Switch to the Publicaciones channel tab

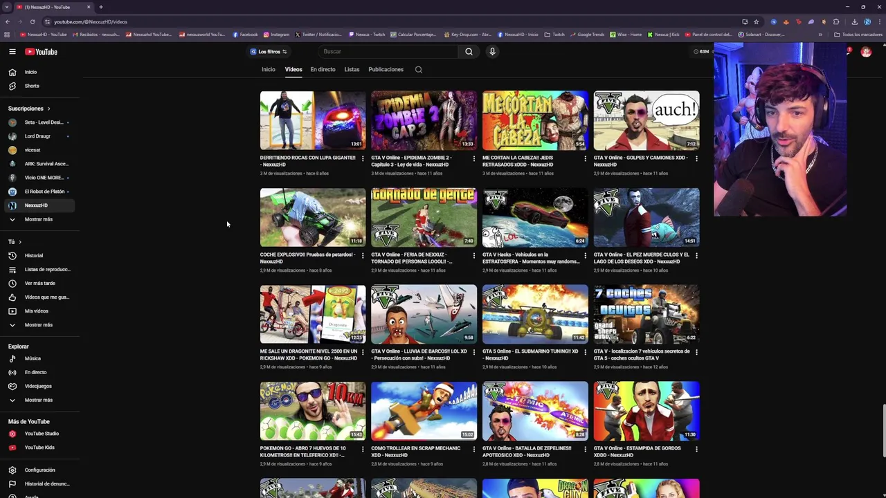click(386, 69)
